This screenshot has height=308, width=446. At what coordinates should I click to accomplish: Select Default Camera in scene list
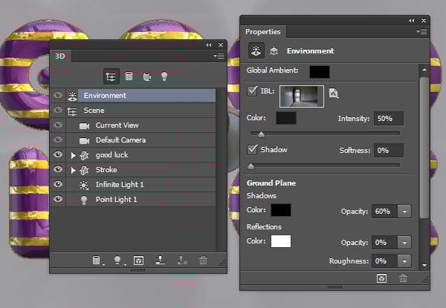pyautogui.click(x=120, y=140)
